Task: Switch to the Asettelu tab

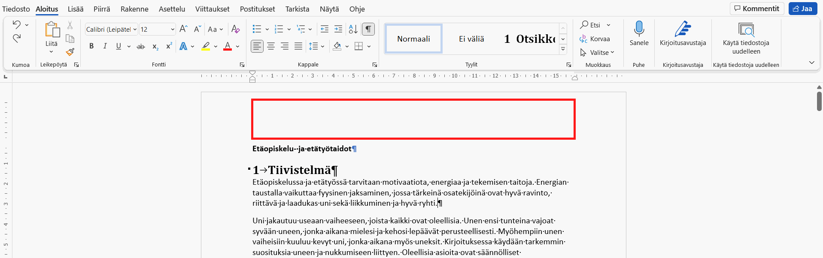Action: click(x=172, y=9)
